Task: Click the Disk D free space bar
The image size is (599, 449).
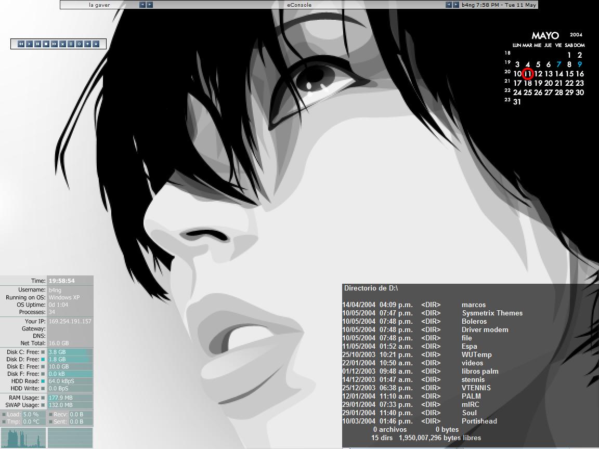Action: [70, 359]
